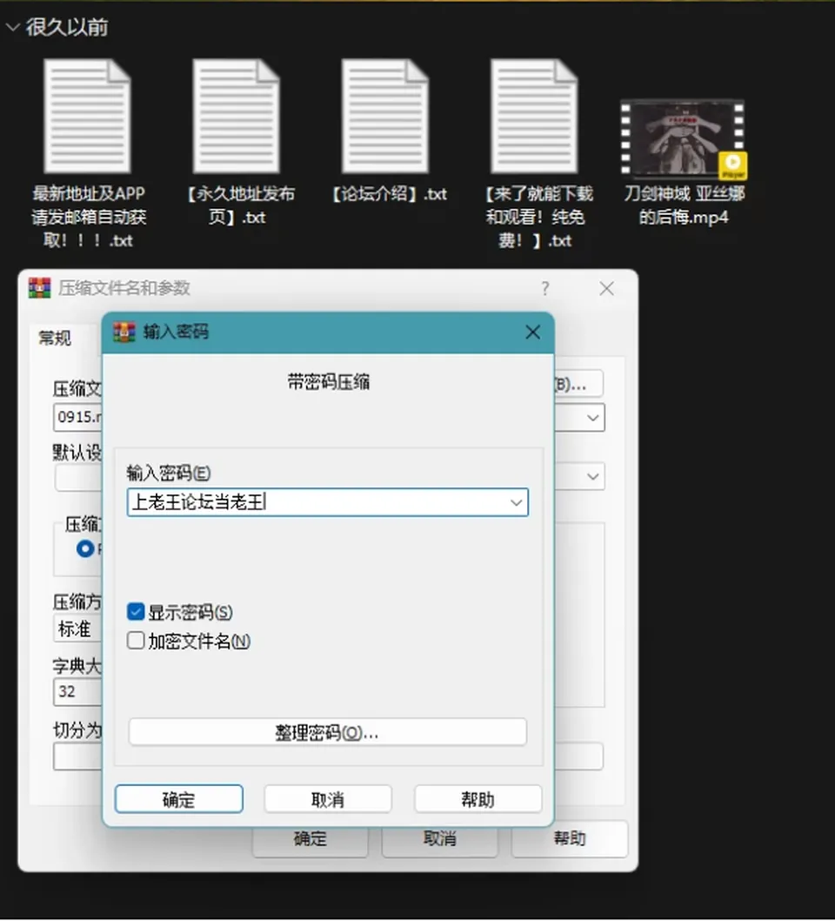Select the 【永久地址发布页】.txt file icon
835x921 pixels.
point(237,117)
